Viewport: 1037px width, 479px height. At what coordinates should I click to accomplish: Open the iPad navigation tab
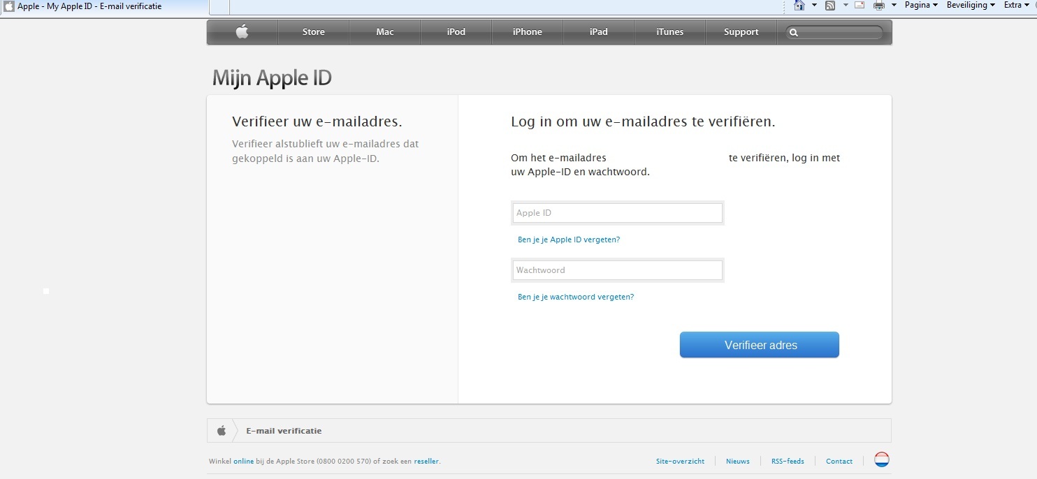[599, 32]
